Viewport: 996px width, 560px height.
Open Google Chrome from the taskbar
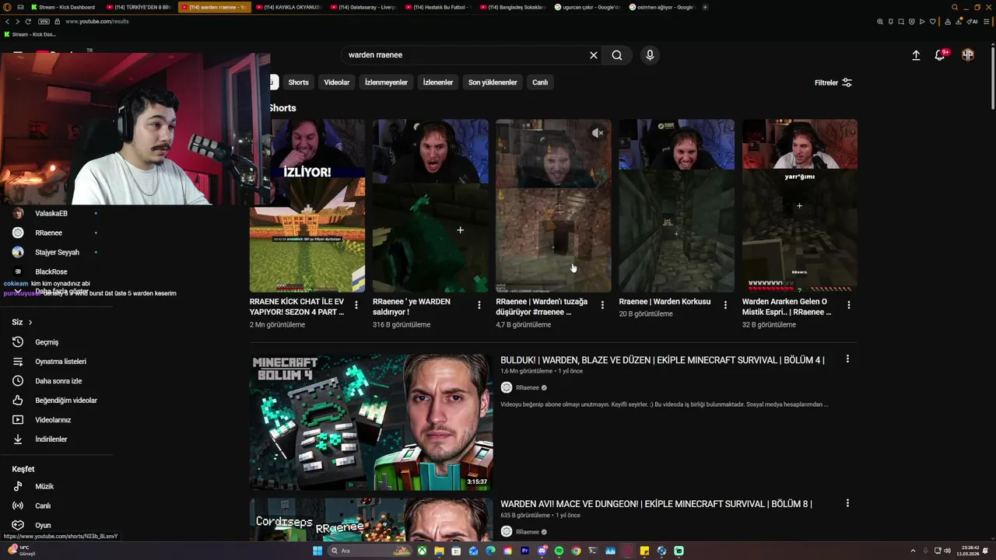[x=576, y=551]
